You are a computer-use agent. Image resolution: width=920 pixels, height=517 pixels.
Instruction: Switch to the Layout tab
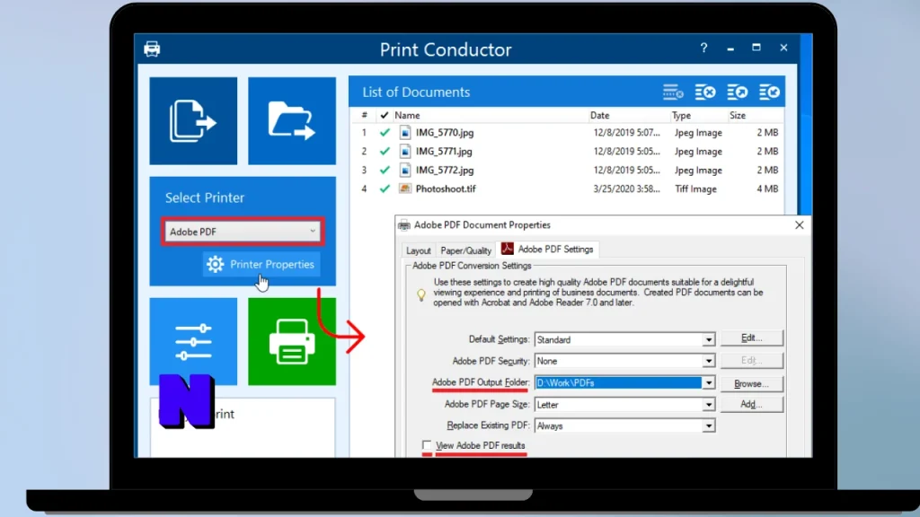point(419,250)
